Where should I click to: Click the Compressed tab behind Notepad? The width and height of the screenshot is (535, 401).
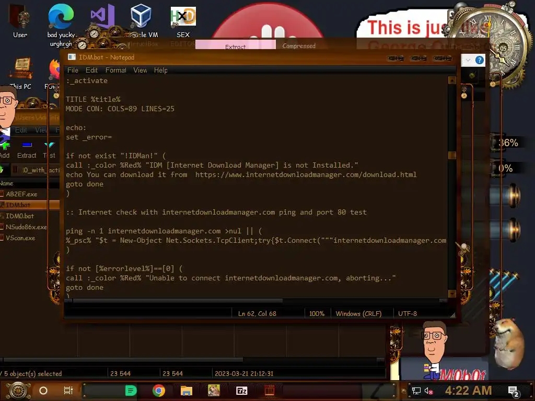299,46
